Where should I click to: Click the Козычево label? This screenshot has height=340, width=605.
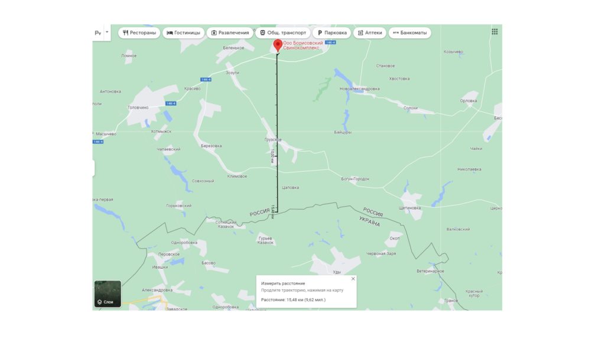click(x=453, y=52)
